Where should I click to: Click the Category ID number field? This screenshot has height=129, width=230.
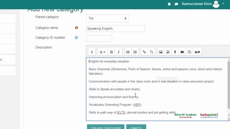click(99, 38)
